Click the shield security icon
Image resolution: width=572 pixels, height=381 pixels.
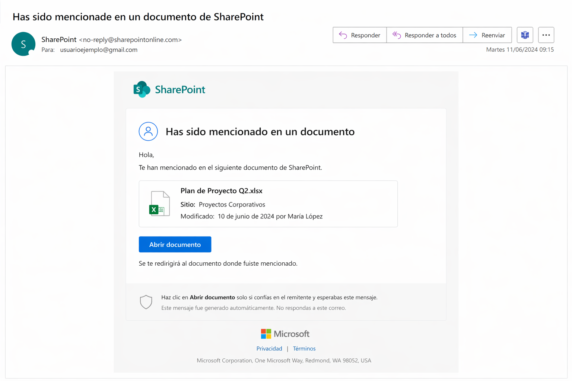click(146, 302)
